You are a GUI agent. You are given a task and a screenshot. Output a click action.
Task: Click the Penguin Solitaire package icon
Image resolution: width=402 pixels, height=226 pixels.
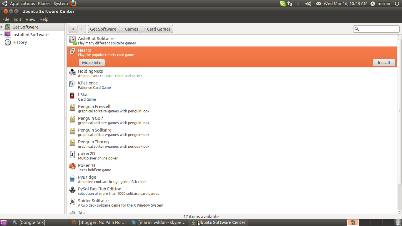tap(72, 131)
